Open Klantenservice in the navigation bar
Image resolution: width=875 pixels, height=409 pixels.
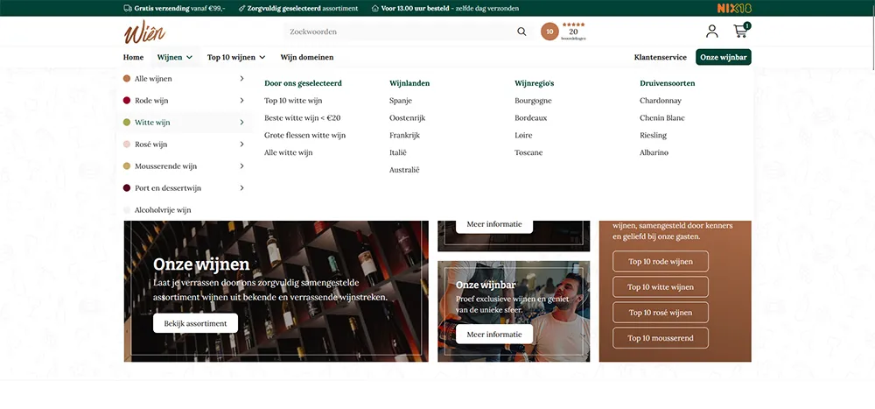point(660,57)
